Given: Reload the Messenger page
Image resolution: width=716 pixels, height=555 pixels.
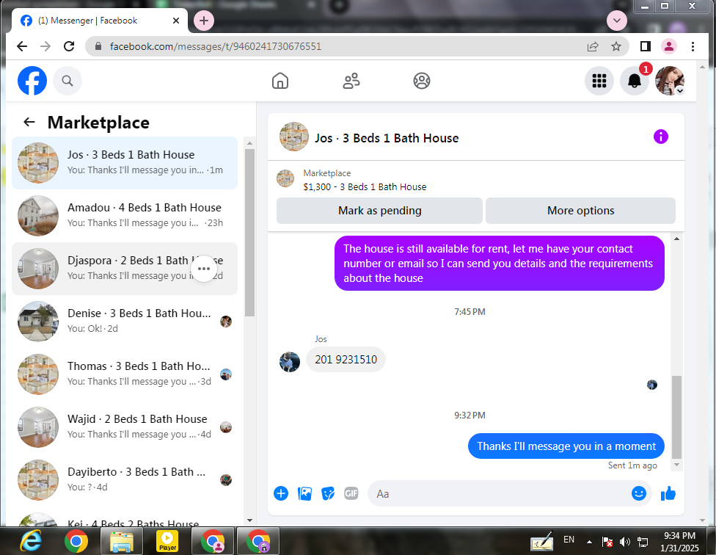Looking at the screenshot, I should click(x=69, y=46).
